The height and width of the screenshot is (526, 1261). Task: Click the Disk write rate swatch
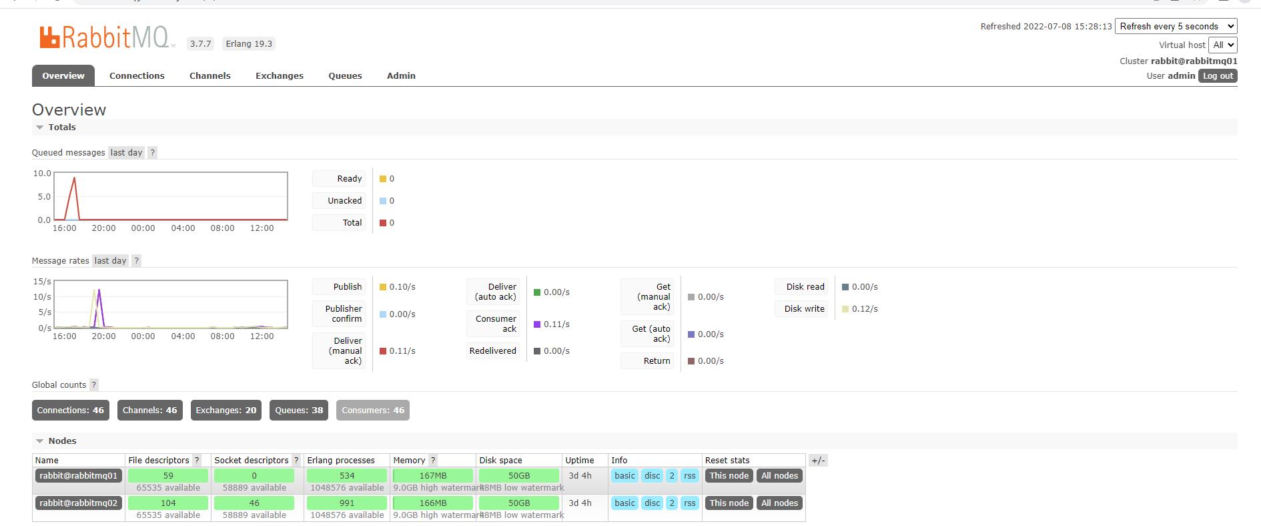(845, 309)
